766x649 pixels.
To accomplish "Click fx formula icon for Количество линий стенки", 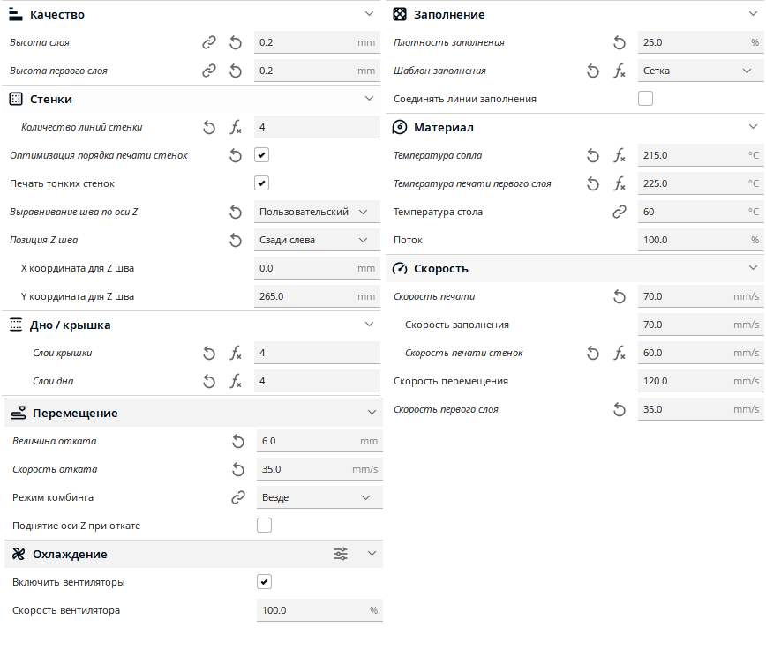I will 236,128.
